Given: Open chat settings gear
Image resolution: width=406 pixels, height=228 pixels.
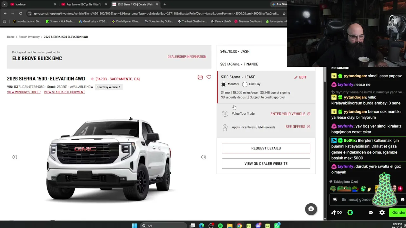Looking at the screenshot, I should click(382, 213).
